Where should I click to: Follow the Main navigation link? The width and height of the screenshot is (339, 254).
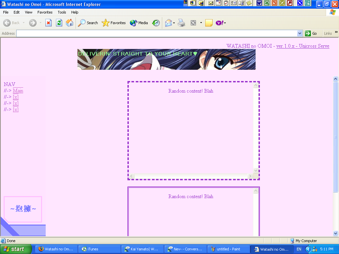pyautogui.click(x=18, y=91)
